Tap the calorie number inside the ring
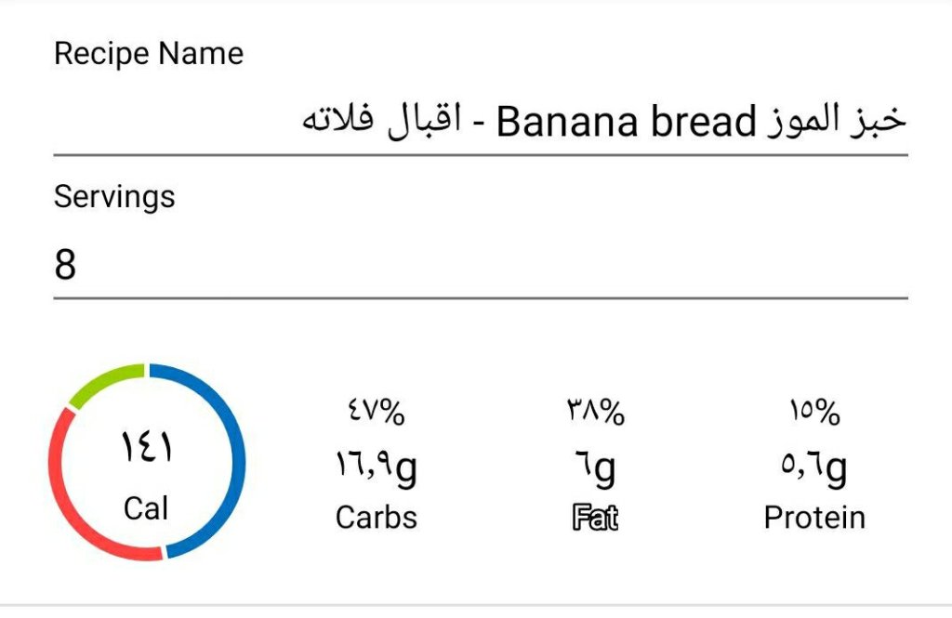This screenshot has width=952, height=618. click(x=146, y=449)
